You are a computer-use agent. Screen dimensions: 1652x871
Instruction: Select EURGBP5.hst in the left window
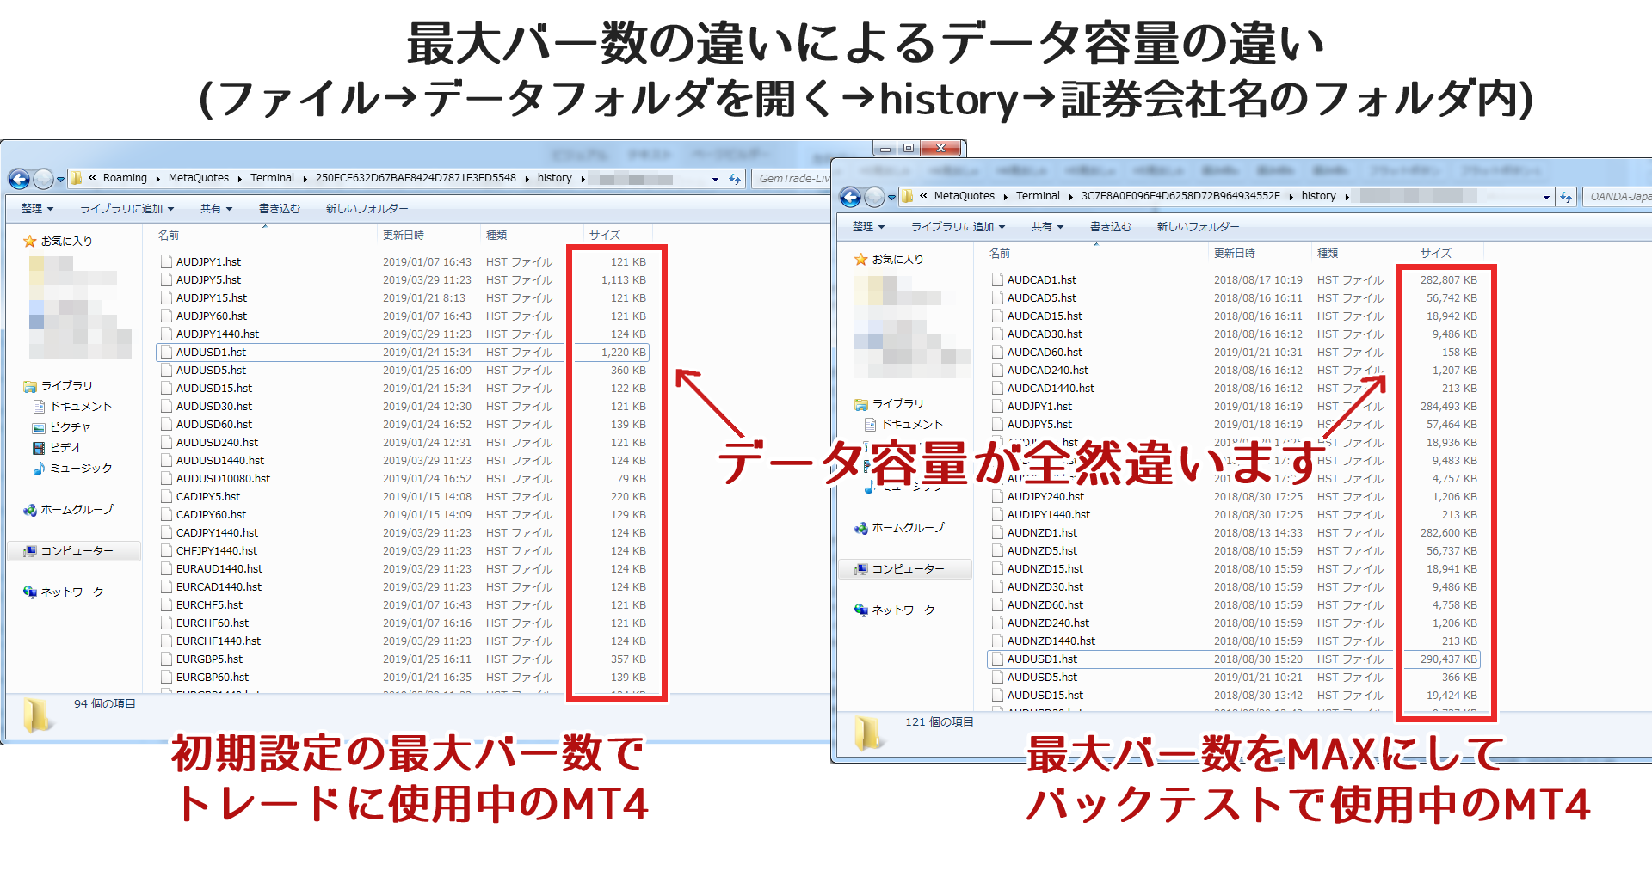(x=402, y=659)
